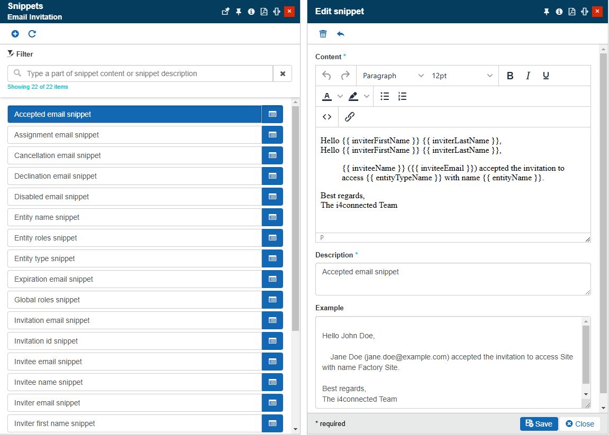Viewport: 609px width, 435px height.
Task: Insert a numbered list
Action: pos(403,96)
